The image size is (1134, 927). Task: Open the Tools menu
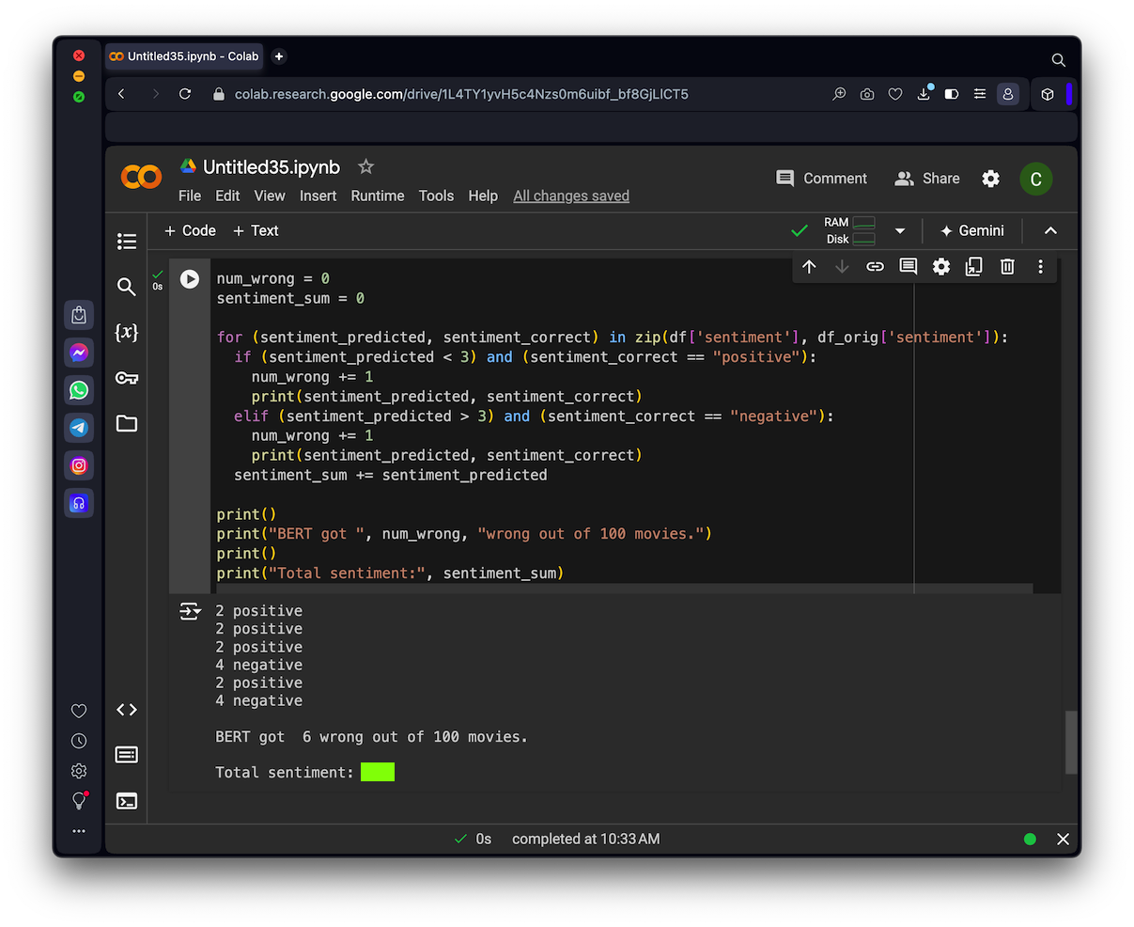pos(436,196)
